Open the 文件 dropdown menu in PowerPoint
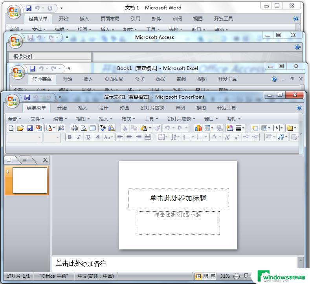310x284 pixels. (37, 119)
